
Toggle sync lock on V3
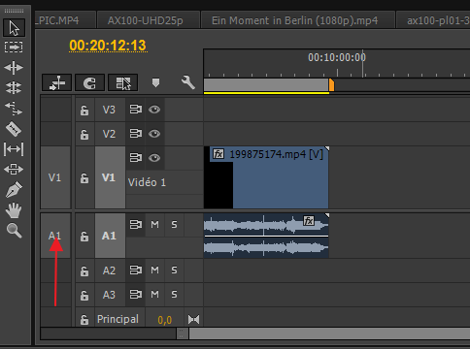[136, 110]
